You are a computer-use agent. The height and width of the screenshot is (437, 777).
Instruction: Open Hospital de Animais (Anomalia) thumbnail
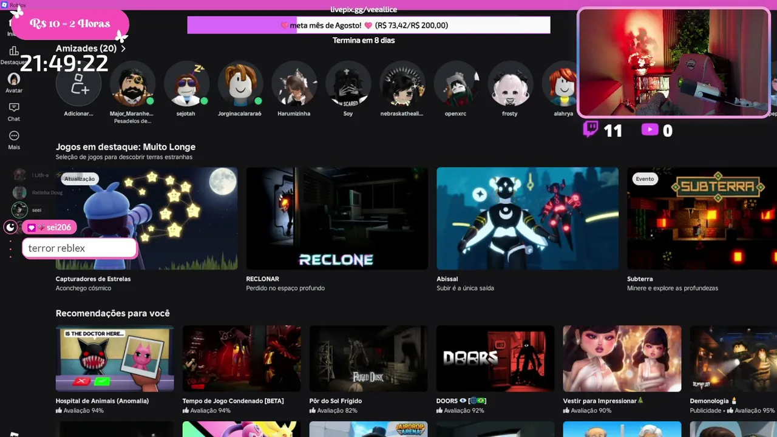pos(115,359)
